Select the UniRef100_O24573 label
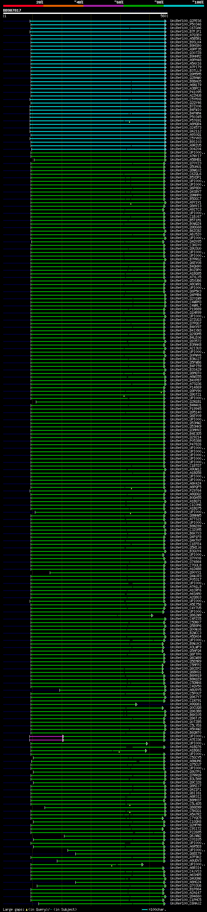This screenshot has width=207, height=912. click(185, 127)
